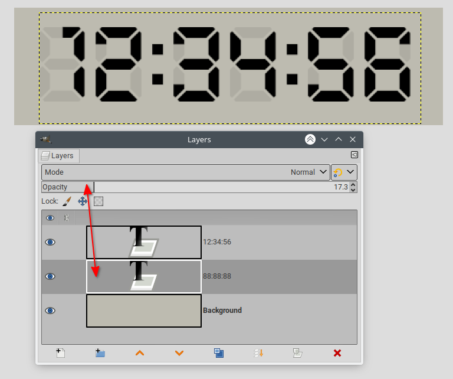Click the add layer mask icon
Screen dimensions: 453x379
pos(297,353)
